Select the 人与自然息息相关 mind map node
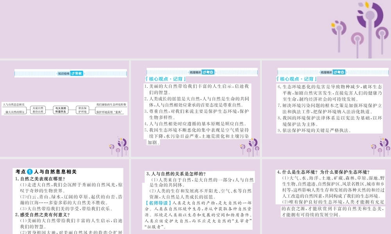The height and width of the screenshot is (234, 391). point(14,105)
